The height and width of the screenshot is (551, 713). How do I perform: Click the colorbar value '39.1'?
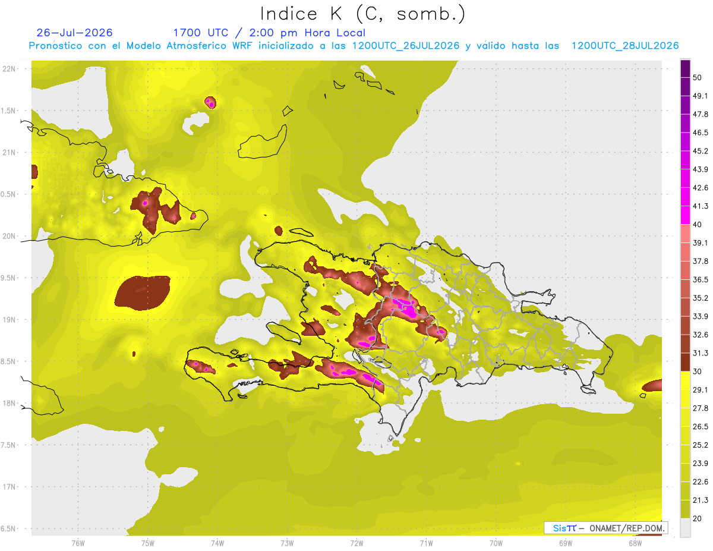[701, 243]
